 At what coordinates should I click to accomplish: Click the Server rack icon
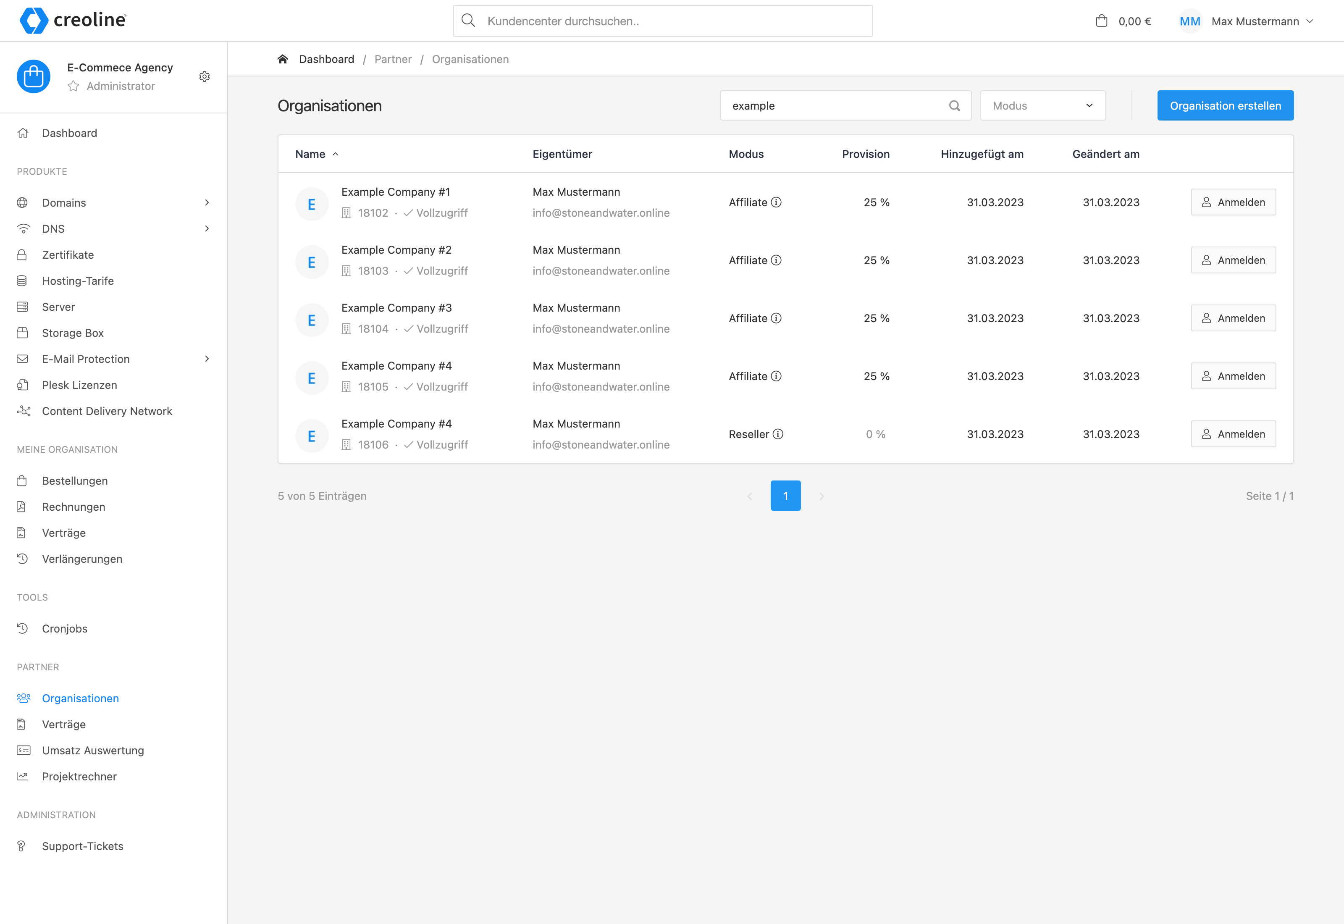[x=22, y=307]
